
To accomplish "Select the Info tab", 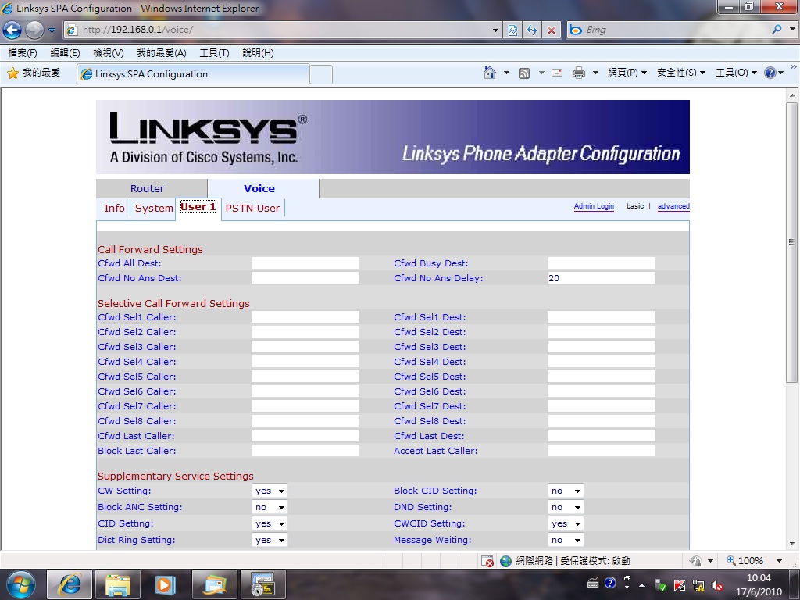I will tap(114, 208).
